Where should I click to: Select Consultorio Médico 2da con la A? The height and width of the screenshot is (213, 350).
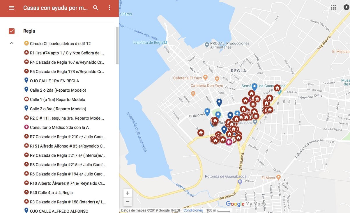59,127
